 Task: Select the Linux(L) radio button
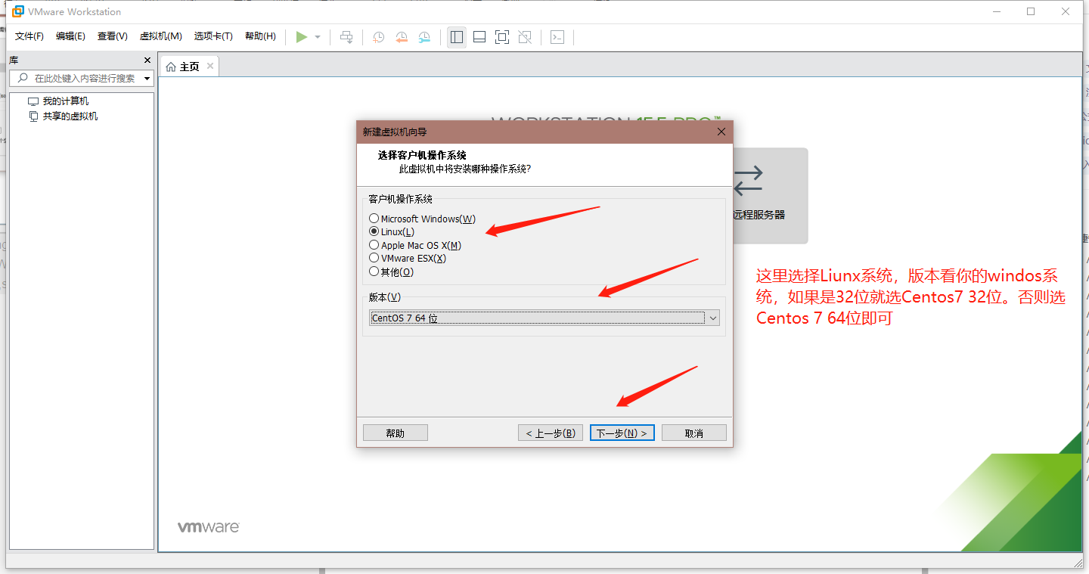click(x=374, y=231)
